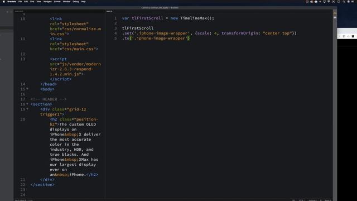
Task: Click '.to' on line 5
Action: [x=126, y=38]
